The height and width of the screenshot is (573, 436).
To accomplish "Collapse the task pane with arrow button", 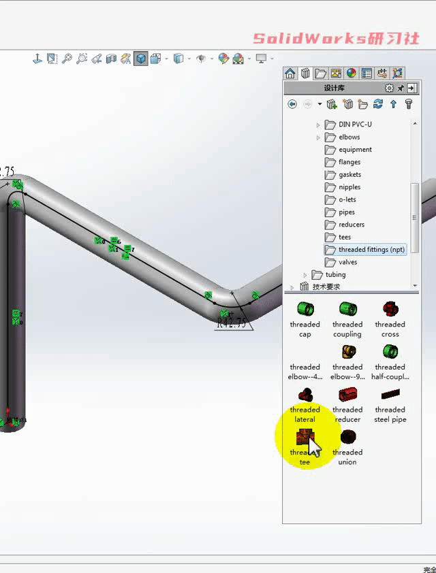I will tap(412, 88).
